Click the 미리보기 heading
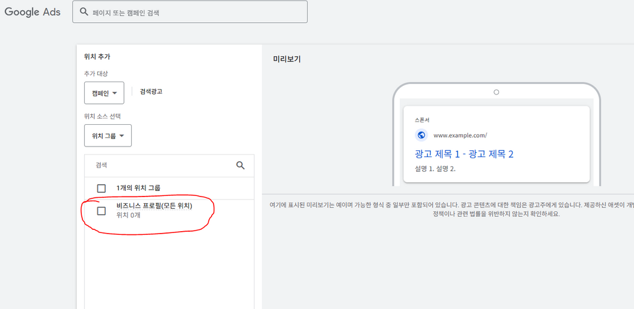The image size is (634, 309). tap(287, 59)
